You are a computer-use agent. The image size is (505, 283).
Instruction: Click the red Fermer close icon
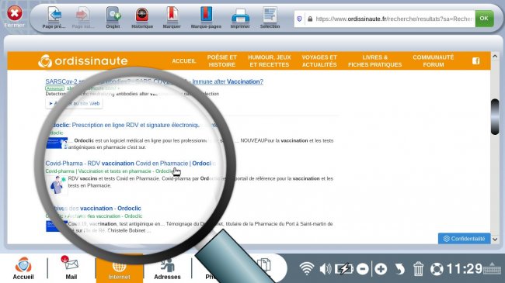tap(15, 13)
